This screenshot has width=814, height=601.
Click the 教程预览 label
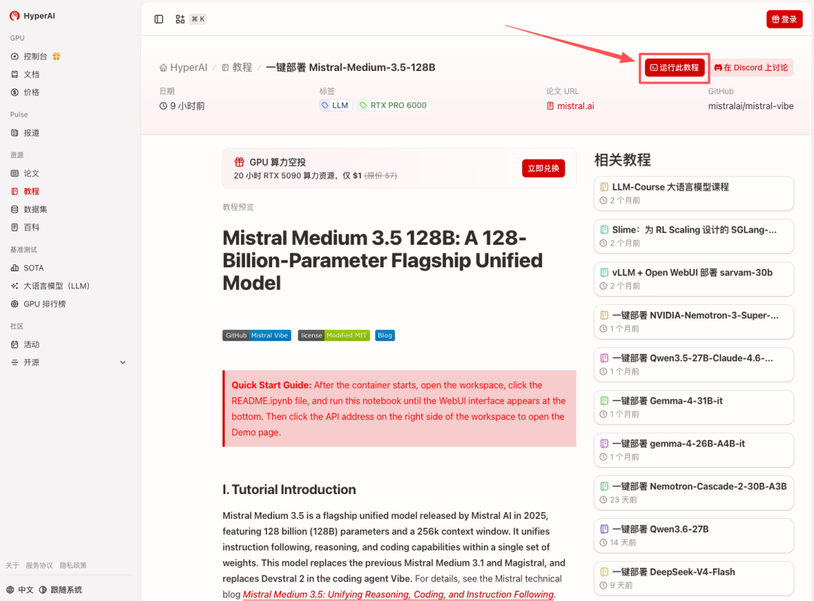tap(238, 207)
